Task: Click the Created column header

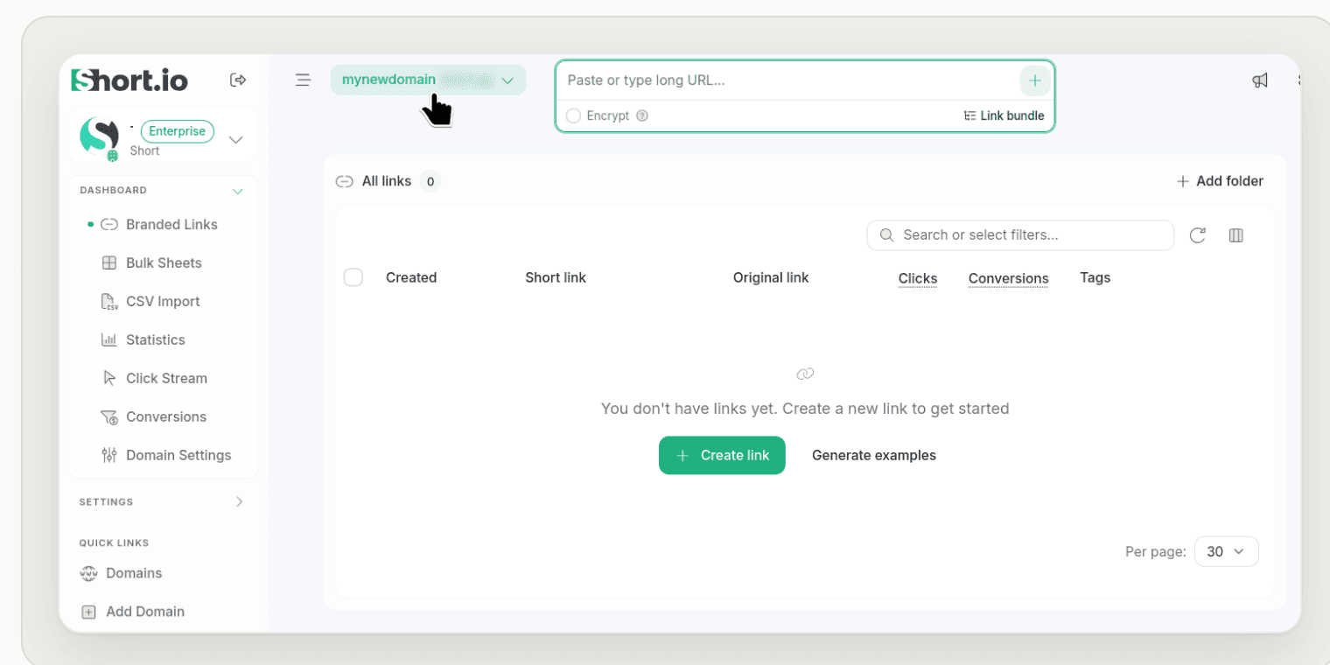Action: click(x=411, y=277)
